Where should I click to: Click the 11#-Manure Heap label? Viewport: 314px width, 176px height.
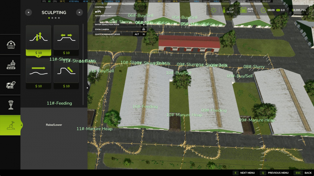(94, 129)
